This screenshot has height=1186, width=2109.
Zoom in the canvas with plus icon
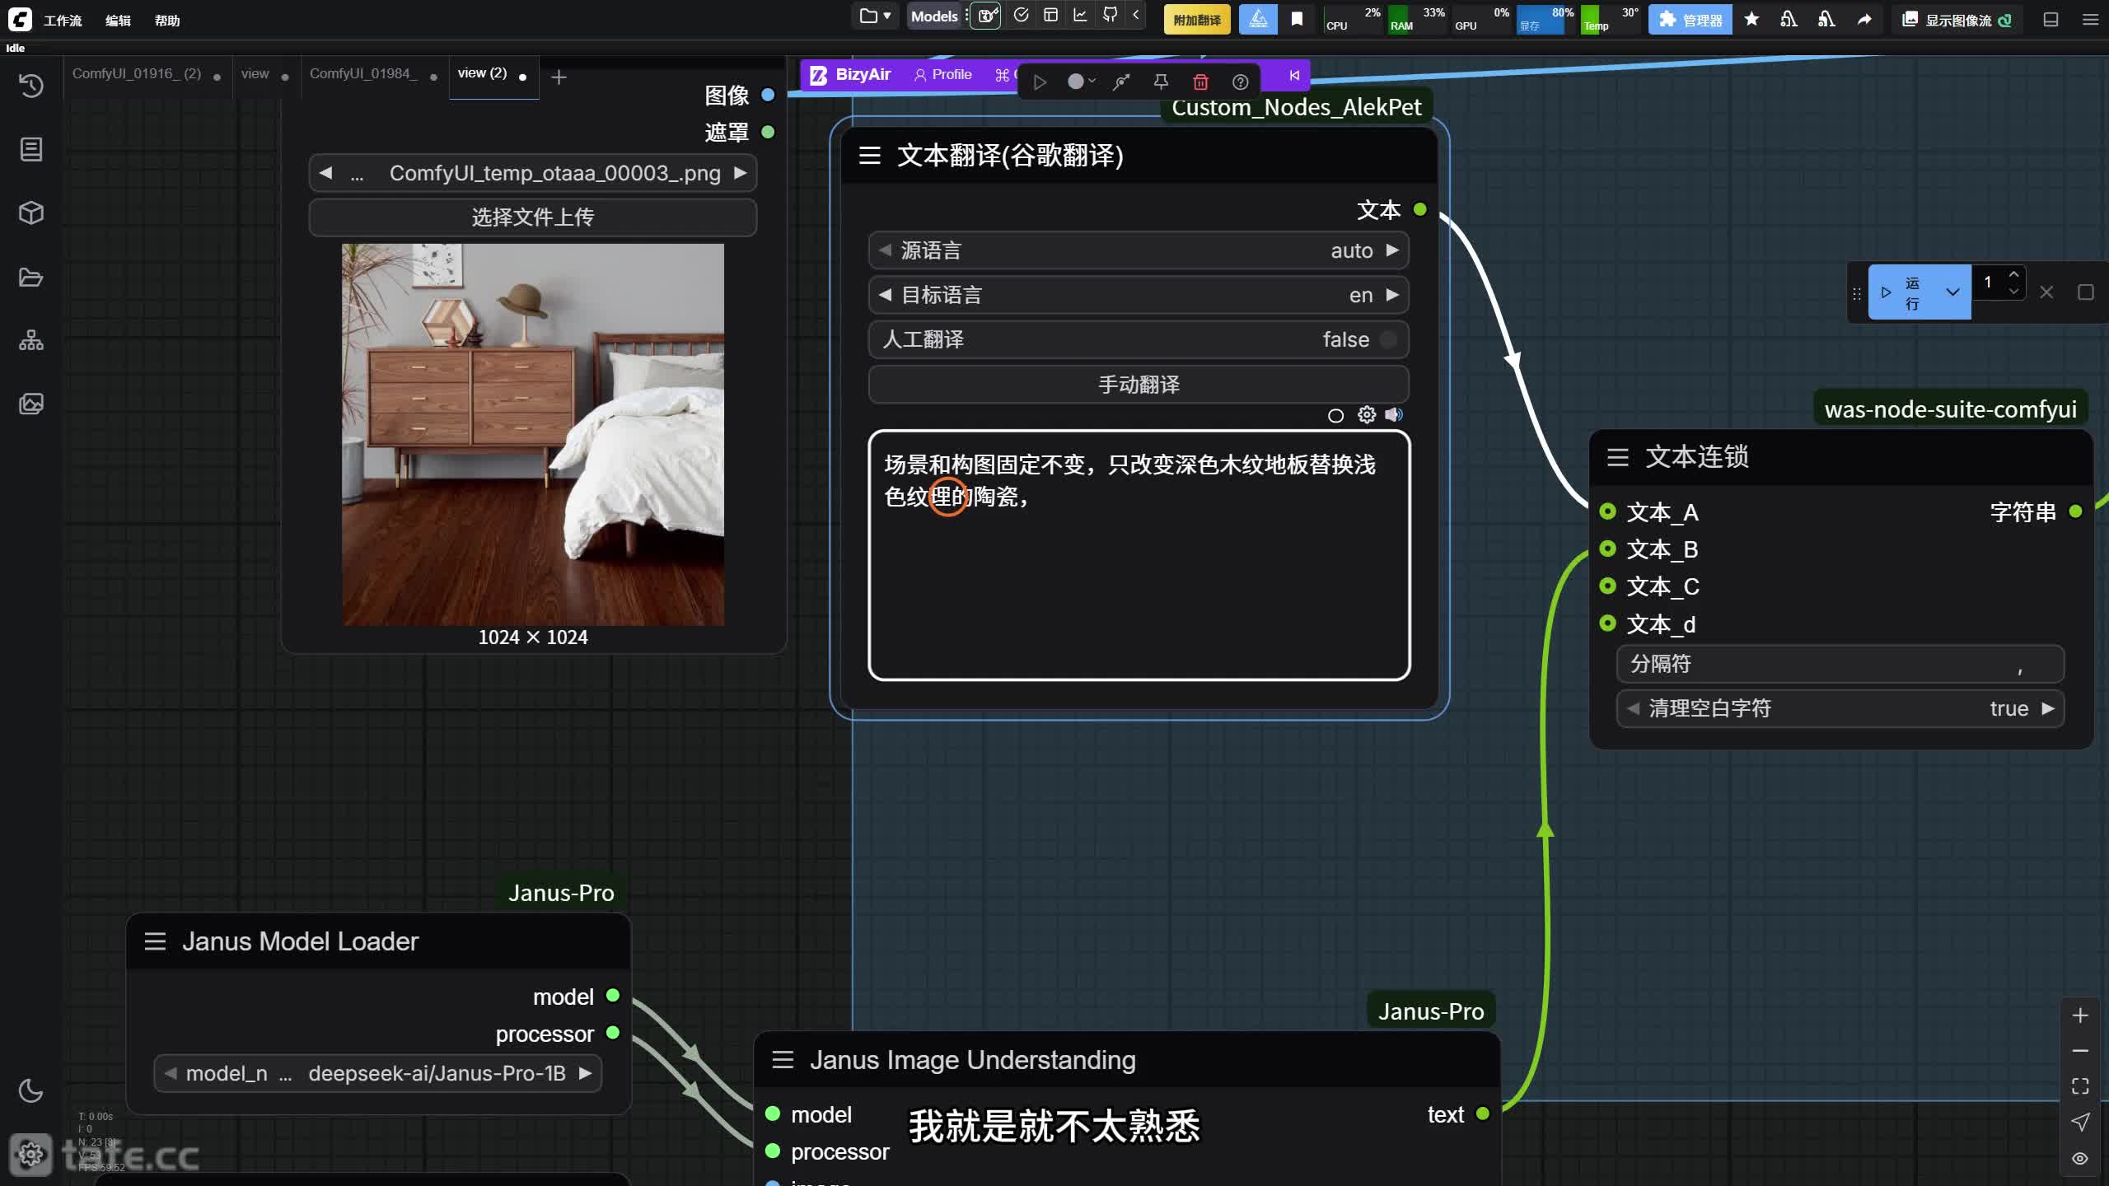tap(2080, 1016)
